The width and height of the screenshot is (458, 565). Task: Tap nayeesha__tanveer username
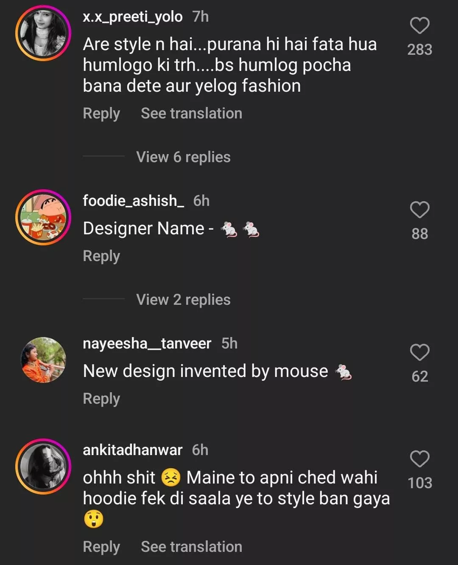click(147, 343)
